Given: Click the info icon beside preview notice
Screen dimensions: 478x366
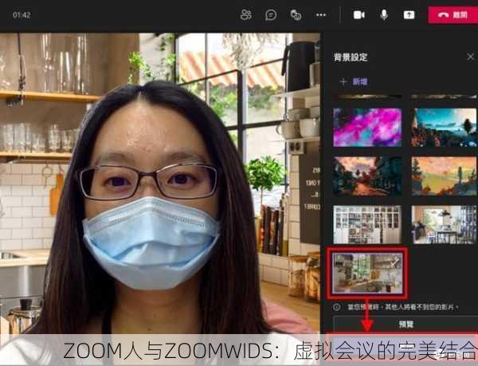Looking at the screenshot, I should pyautogui.click(x=336, y=307).
